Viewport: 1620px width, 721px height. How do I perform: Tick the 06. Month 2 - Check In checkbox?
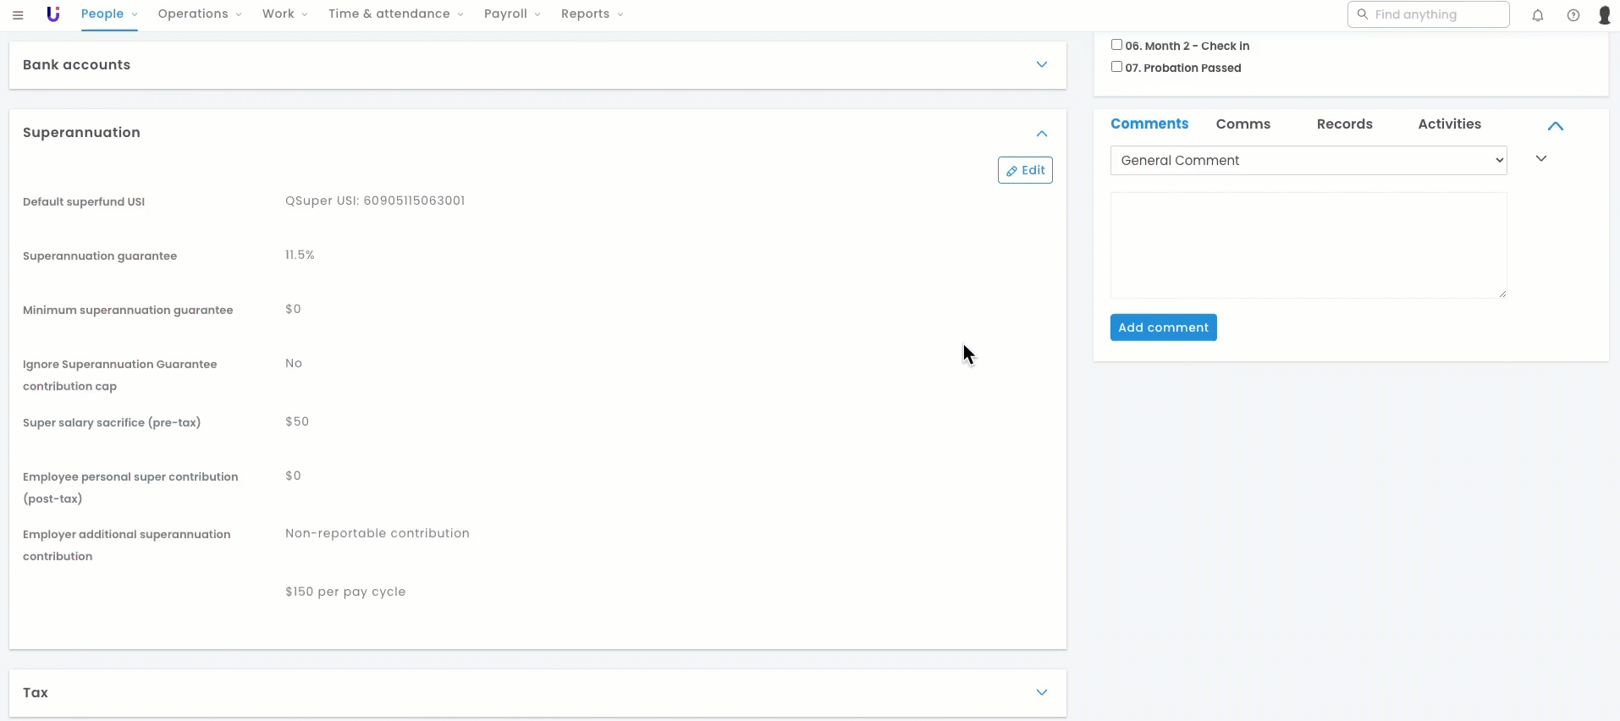pos(1116,45)
